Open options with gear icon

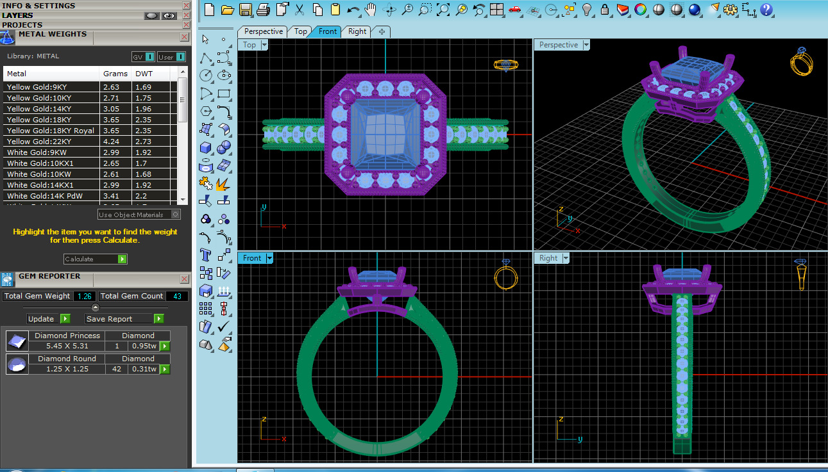[x=730, y=10]
